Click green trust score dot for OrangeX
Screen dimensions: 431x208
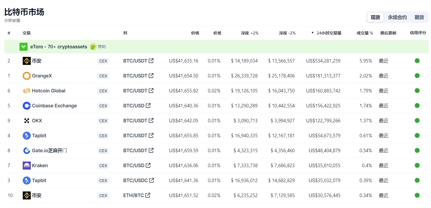click(x=417, y=76)
